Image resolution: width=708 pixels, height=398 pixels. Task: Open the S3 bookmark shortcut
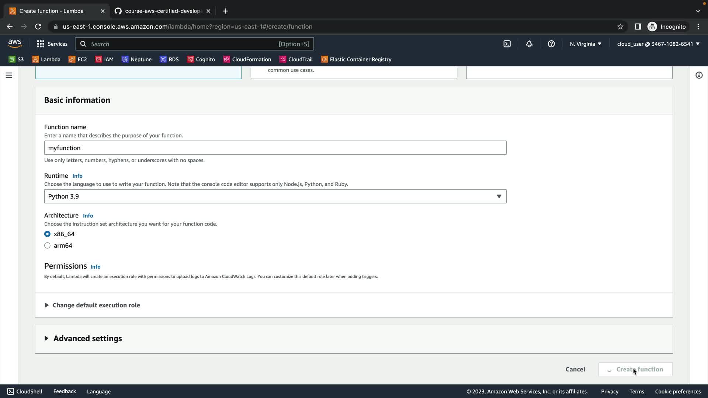pyautogui.click(x=16, y=59)
